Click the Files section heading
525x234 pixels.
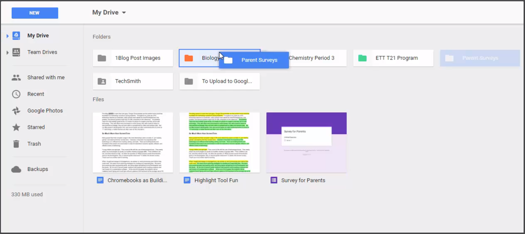[x=98, y=100]
